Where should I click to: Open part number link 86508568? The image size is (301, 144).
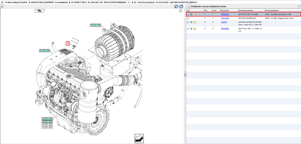(225, 28)
